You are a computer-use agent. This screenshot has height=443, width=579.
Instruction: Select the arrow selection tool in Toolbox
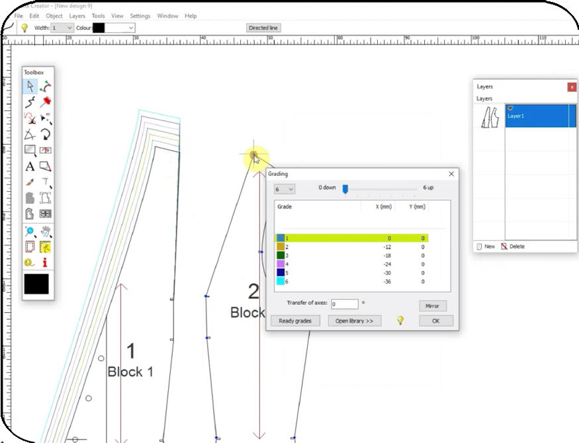[29, 86]
